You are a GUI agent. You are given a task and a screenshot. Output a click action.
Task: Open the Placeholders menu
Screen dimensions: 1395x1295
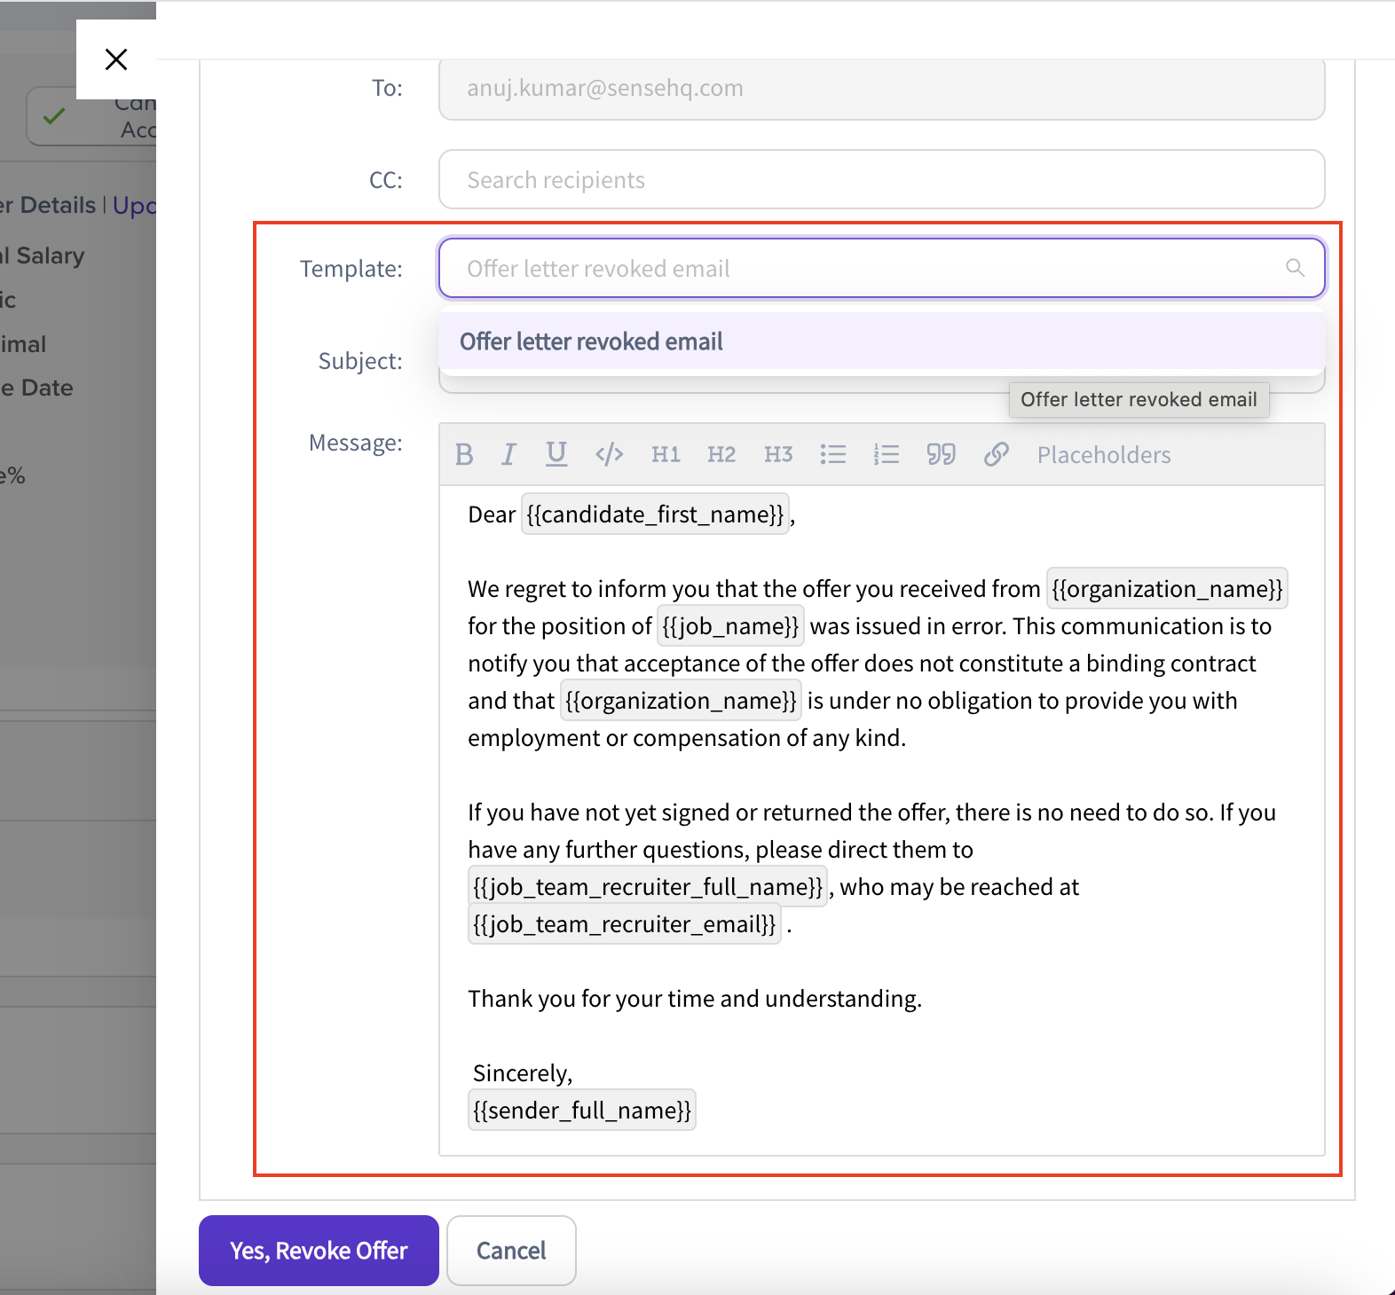[1104, 455]
